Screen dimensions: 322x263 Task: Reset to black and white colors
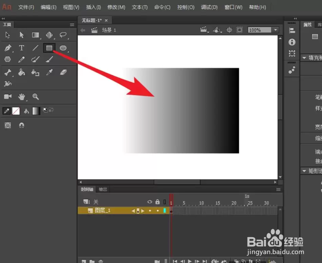pos(45,110)
